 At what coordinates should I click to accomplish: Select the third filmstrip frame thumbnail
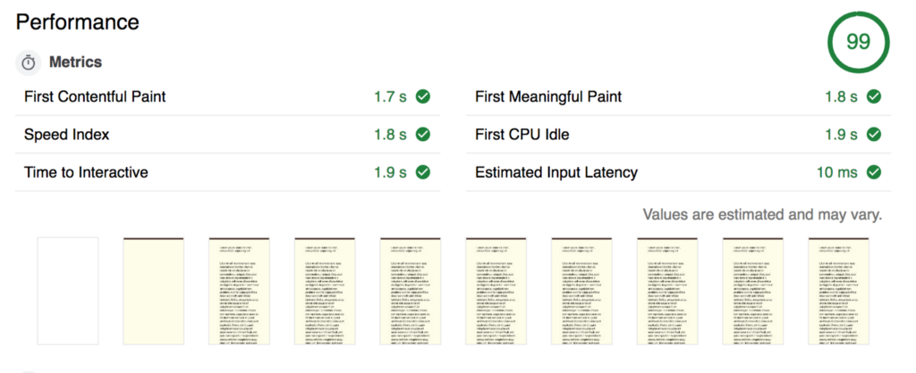coord(239,291)
